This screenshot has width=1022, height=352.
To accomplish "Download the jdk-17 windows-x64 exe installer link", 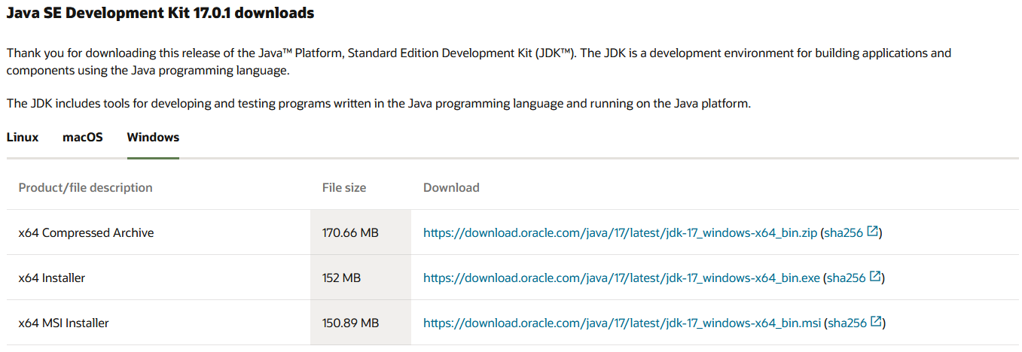I will (x=621, y=278).
